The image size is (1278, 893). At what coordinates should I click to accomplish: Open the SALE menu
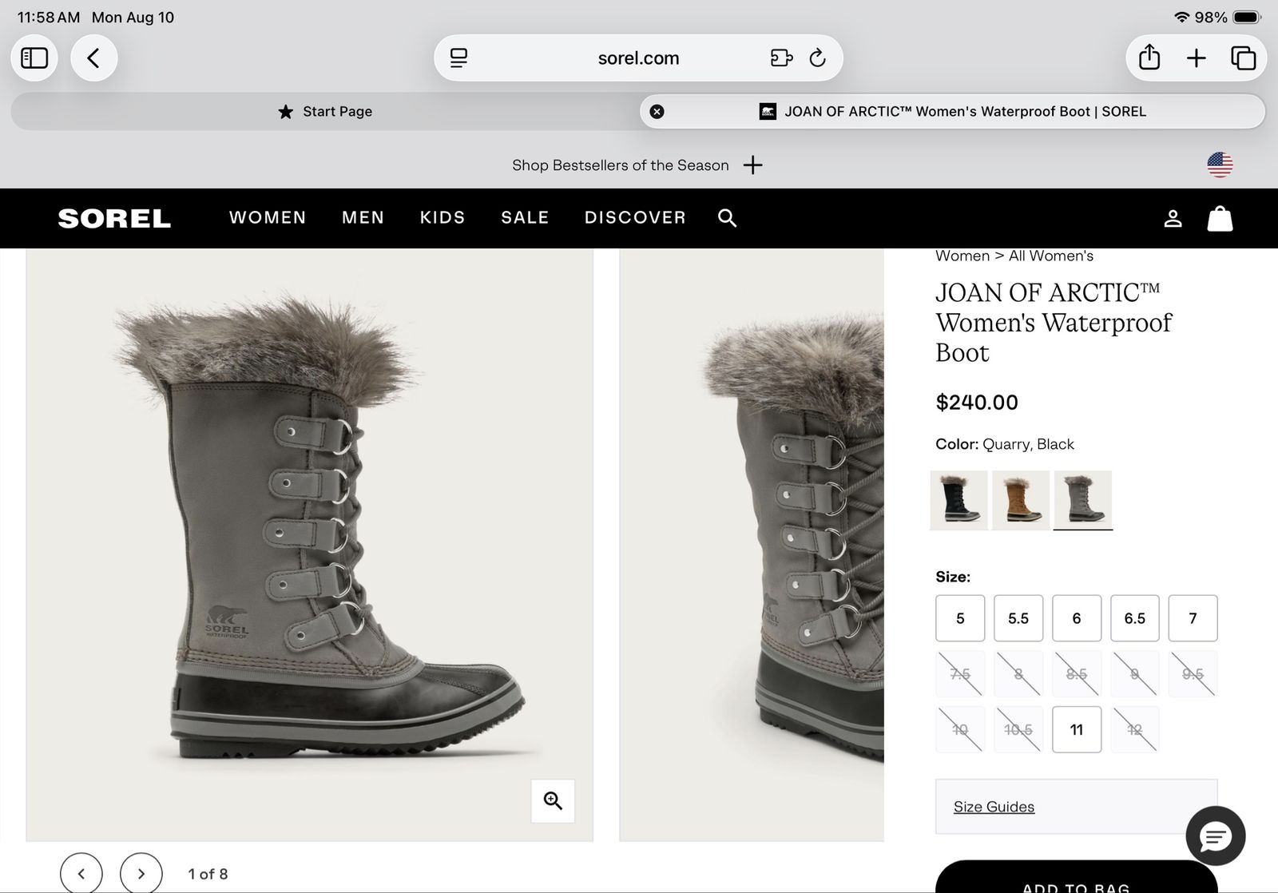point(525,217)
